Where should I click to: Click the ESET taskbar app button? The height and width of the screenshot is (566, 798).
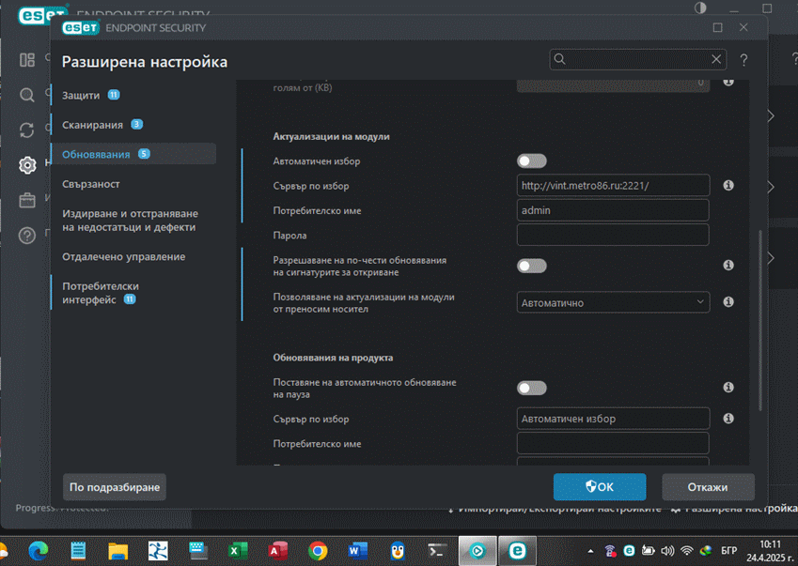coord(517,551)
